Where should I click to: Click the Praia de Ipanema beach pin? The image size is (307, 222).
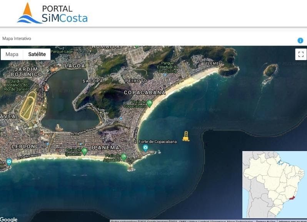click(x=84, y=151)
